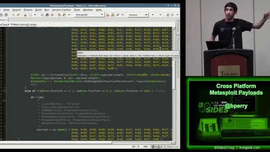Click the Build solution toolbar icon
This screenshot has width=270, height=152.
tap(108, 15)
